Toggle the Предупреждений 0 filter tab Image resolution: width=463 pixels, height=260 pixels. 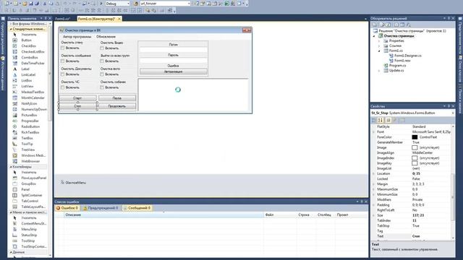point(101,208)
